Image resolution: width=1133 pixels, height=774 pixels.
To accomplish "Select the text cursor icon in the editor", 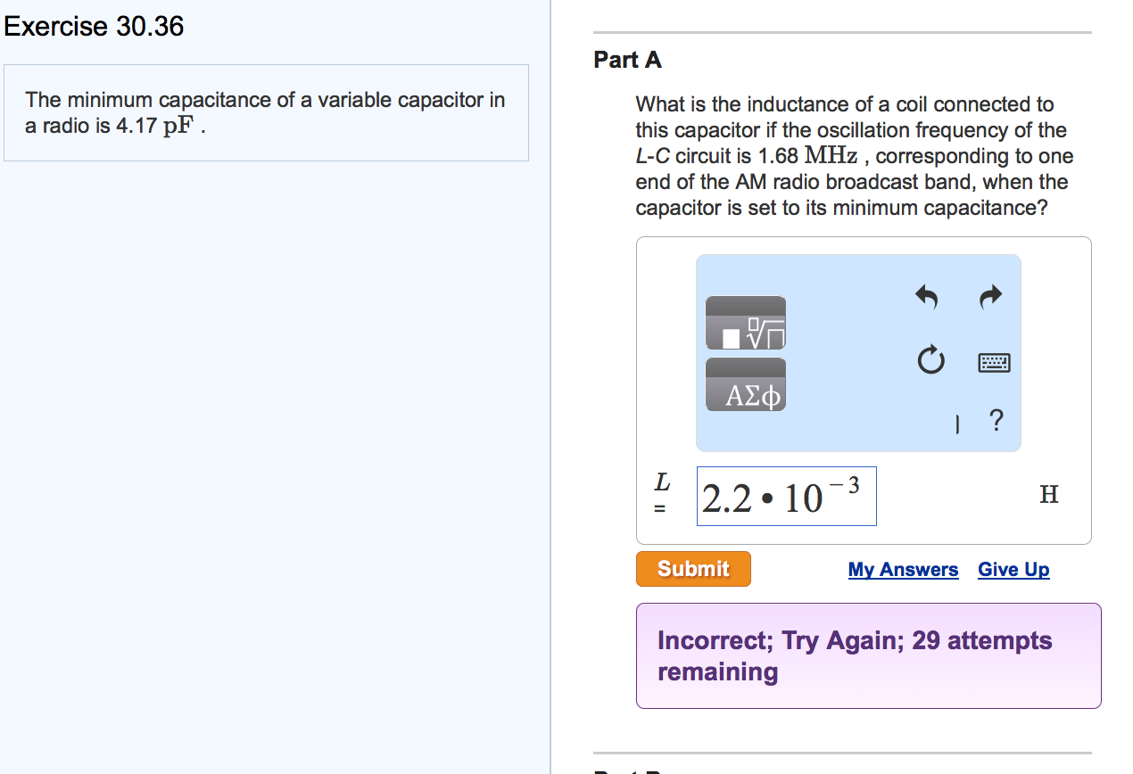I will [x=957, y=425].
